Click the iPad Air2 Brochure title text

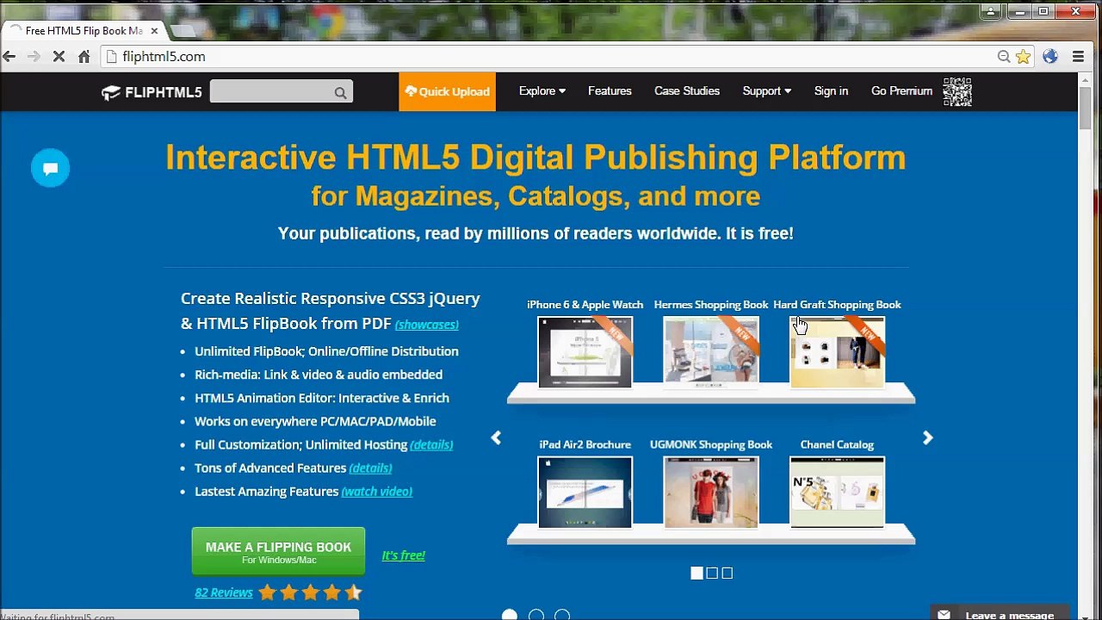coord(585,445)
